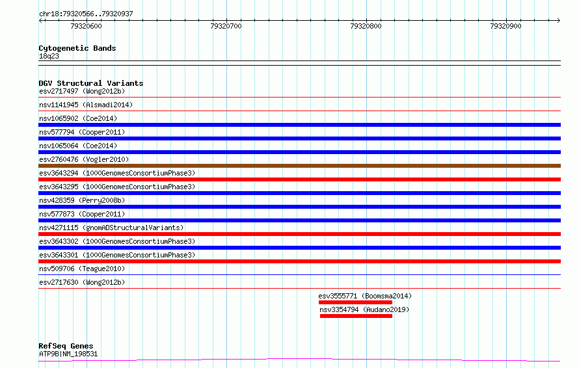Click the blue bar under nsv577794 (Cooper2011)
Viewport: 579px width, 368px height.
[x=299, y=138]
